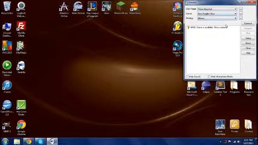Open the Private key icon on desktop

(x=235, y=126)
